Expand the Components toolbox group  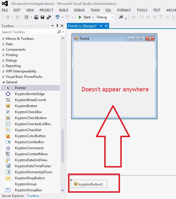[3, 50]
